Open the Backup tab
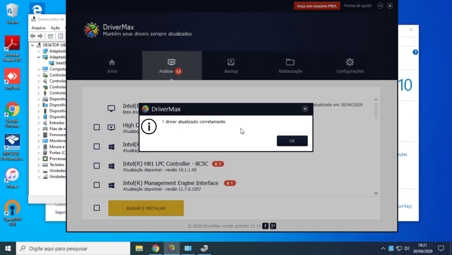 [231, 66]
